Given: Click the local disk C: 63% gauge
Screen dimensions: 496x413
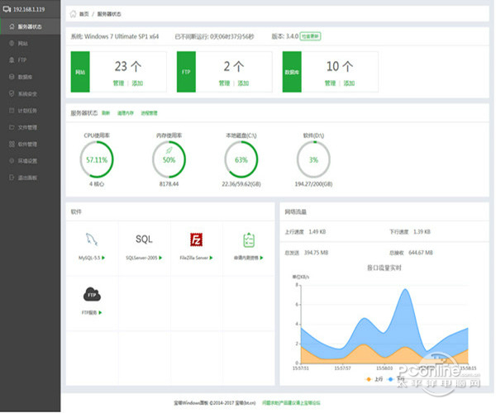Looking at the screenshot, I should point(241,159).
